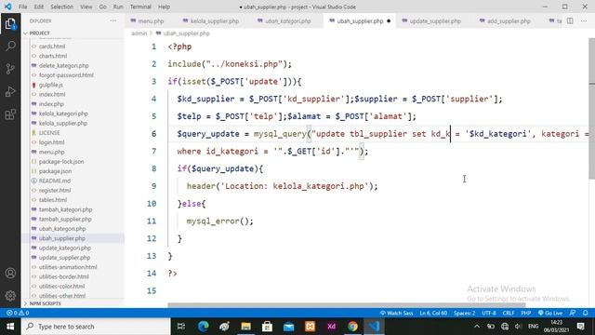Click the editor vertical scrollbar thumb
Viewport: 595px width, 335px height.
pyautogui.click(x=591, y=108)
